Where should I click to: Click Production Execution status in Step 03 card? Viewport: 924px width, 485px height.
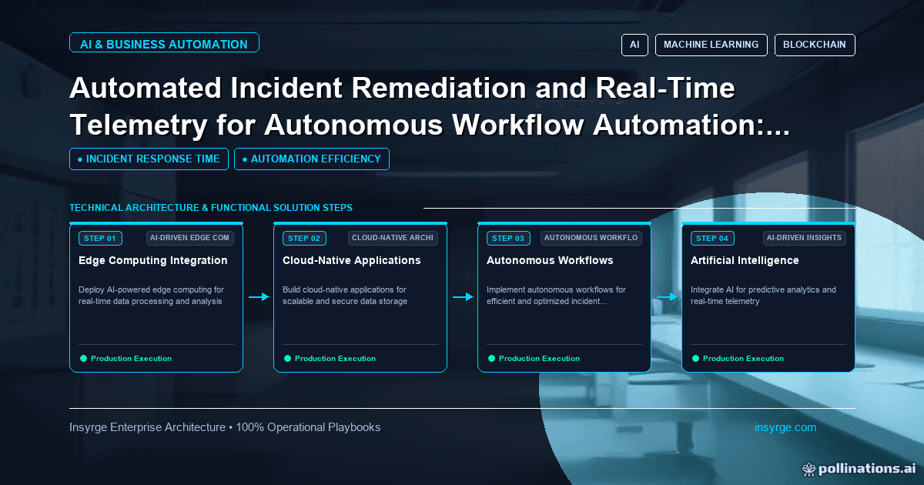tap(534, 359)
